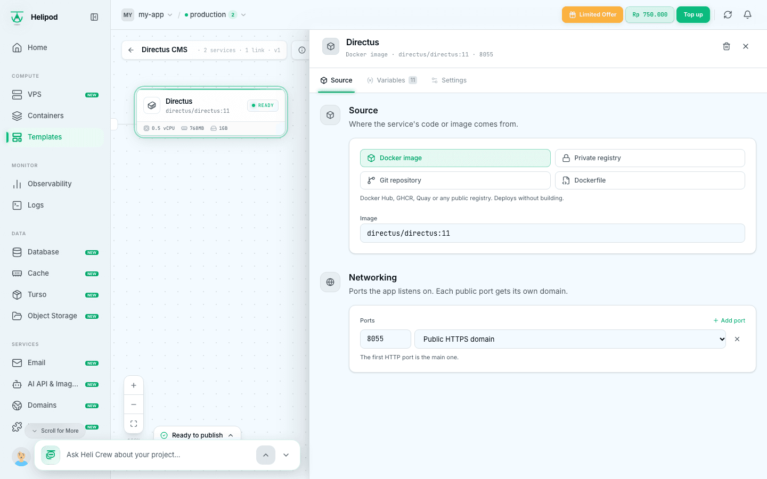The height and width of the screenshot is (479, 767).
Task: Select Docker image source option
Action: pyautogui.click(x=455, y=158)
